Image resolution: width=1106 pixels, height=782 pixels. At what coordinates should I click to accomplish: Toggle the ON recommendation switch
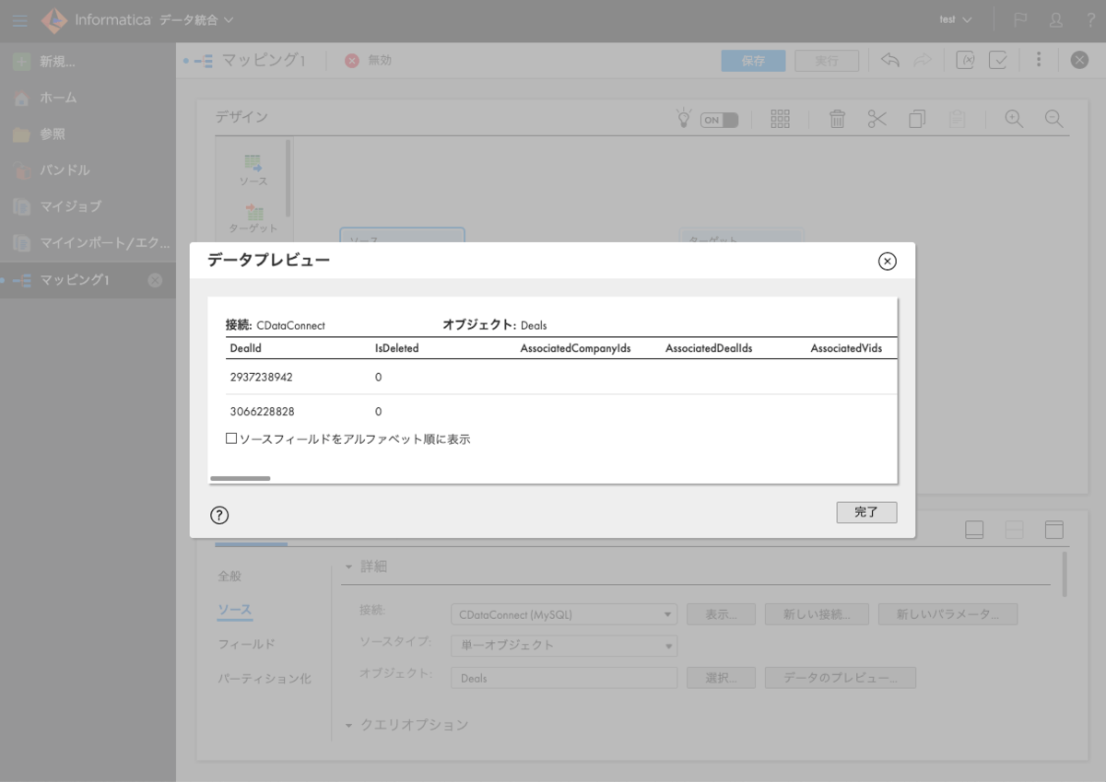(719, 120)
